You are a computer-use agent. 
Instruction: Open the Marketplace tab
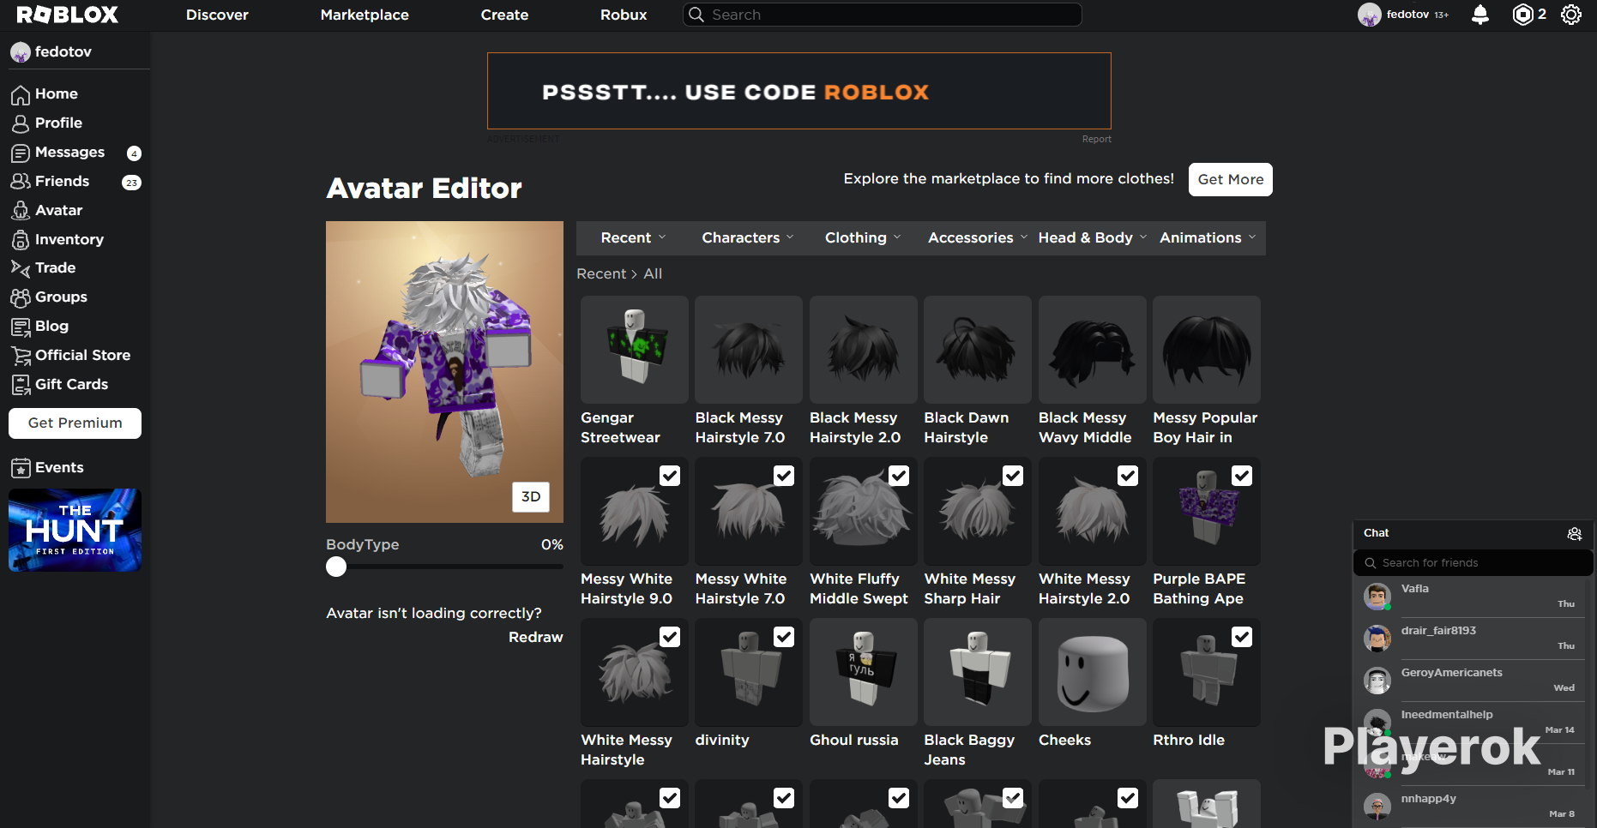365,15
